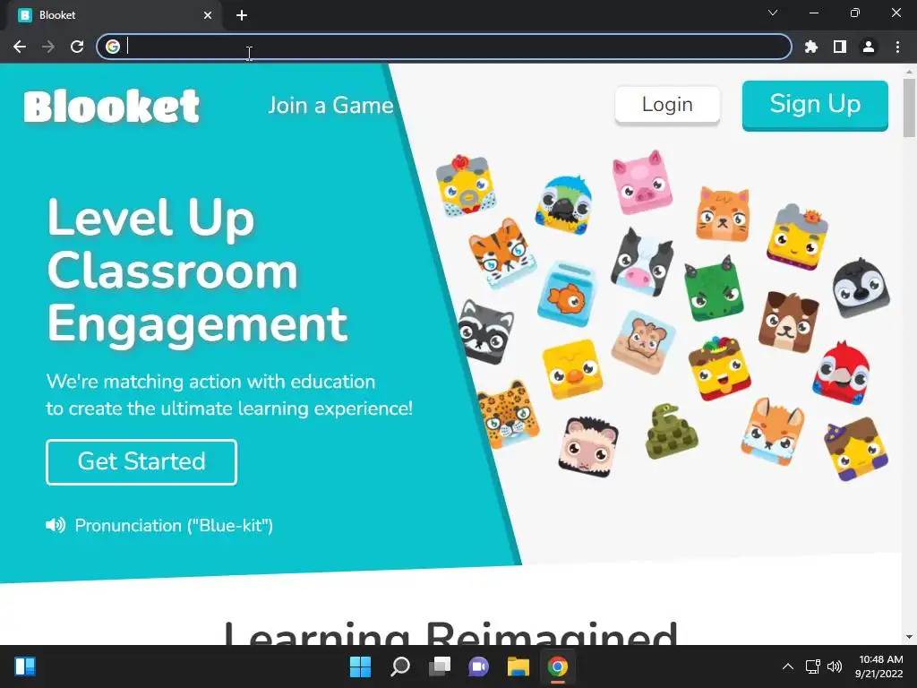Click the pink pig blook
This screenshot has width=917, height=688.
click(x=641, y=182)
